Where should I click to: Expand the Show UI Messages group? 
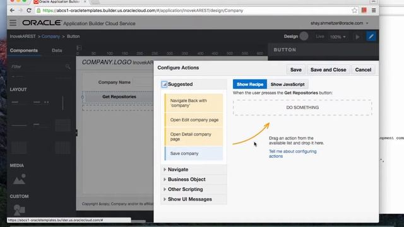[x=165, y=199]
